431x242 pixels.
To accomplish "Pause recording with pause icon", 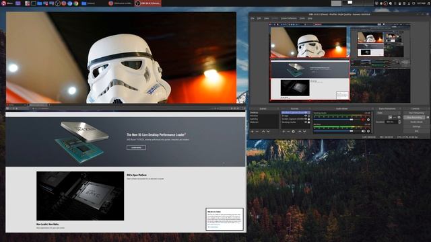I will 428,117.
